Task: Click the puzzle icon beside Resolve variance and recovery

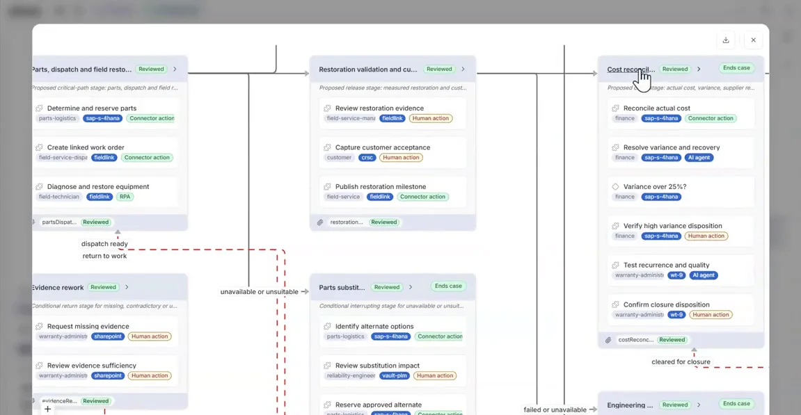Action: pyautogui.click(x=616, y=147)
